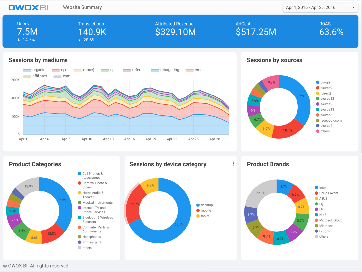Click the Home Audio & Theater legend entry
This screenshot has width=362, height=272.
pos(91,195)
